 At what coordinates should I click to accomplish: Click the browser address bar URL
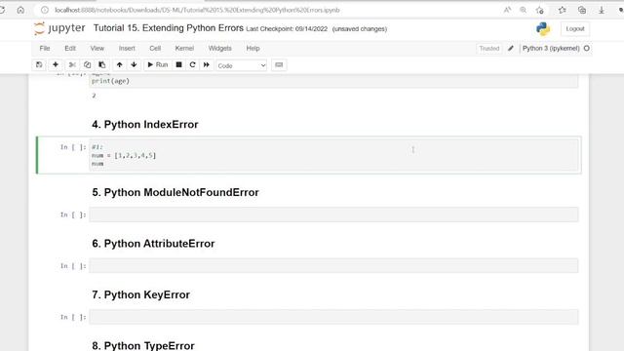pos(197,10)
